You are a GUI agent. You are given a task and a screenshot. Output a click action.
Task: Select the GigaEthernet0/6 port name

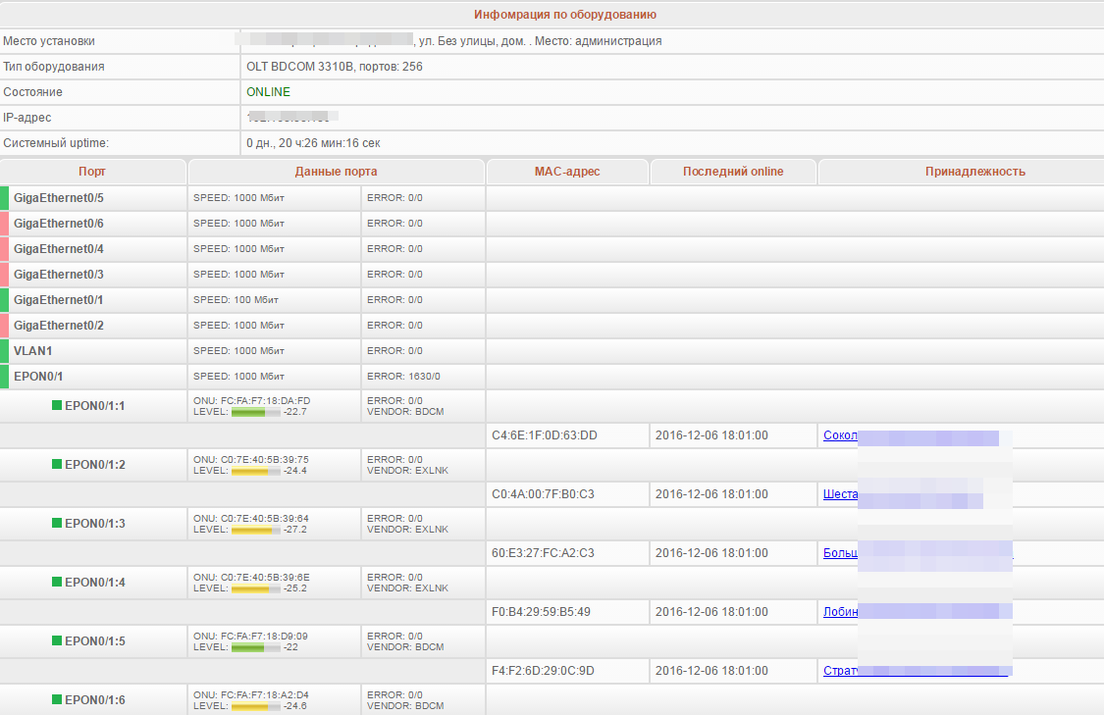click(x=59, y=223)
